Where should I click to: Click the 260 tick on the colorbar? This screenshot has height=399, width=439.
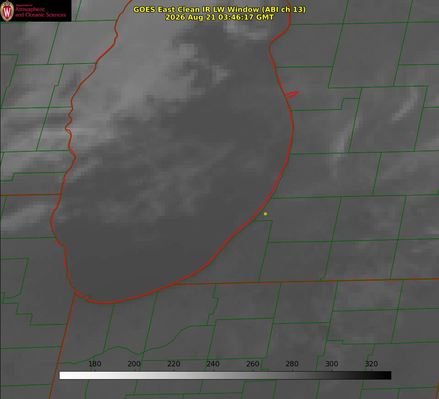(252, 364)
